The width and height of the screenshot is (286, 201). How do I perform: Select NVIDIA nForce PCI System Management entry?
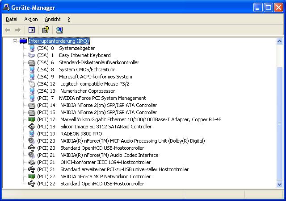(92, 98)
